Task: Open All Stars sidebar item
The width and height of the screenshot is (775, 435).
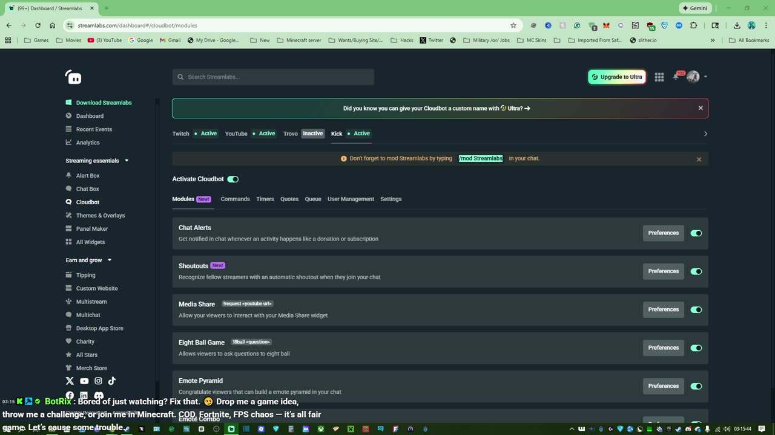Action: tap(82, 355)
